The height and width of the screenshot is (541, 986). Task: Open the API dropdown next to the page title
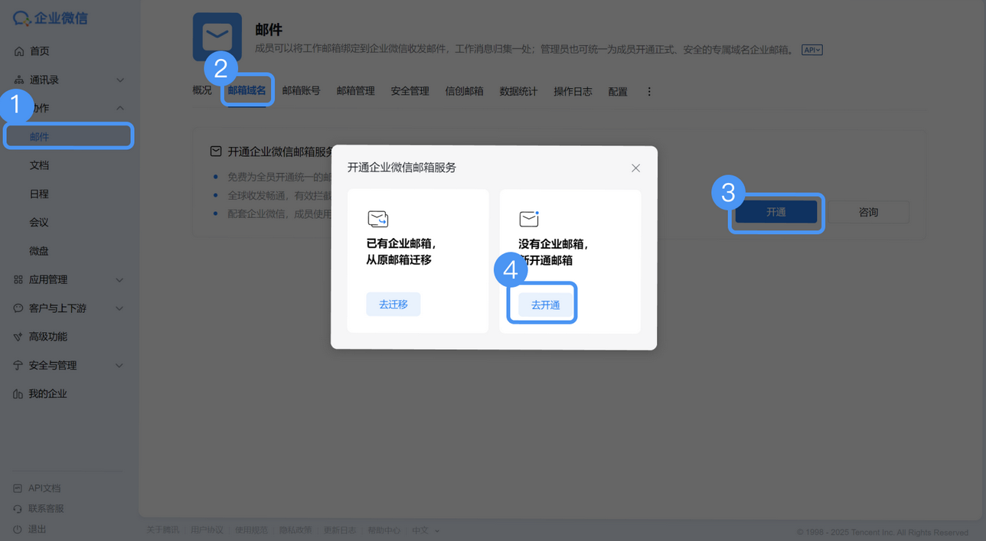pyautogui.click(x=811, y=49)
